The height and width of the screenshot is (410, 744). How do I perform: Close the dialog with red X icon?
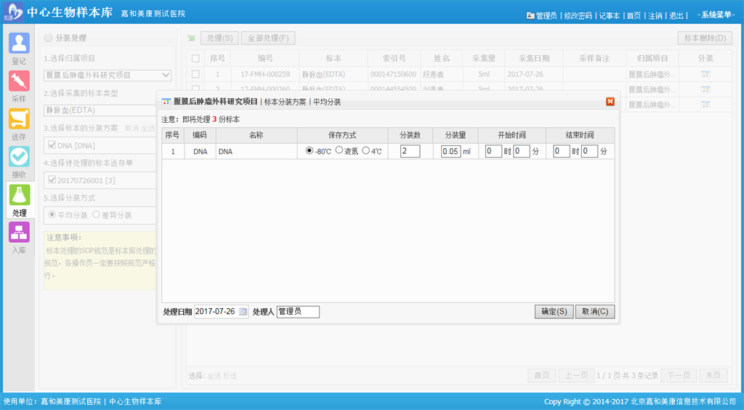(x=610, y=102)
